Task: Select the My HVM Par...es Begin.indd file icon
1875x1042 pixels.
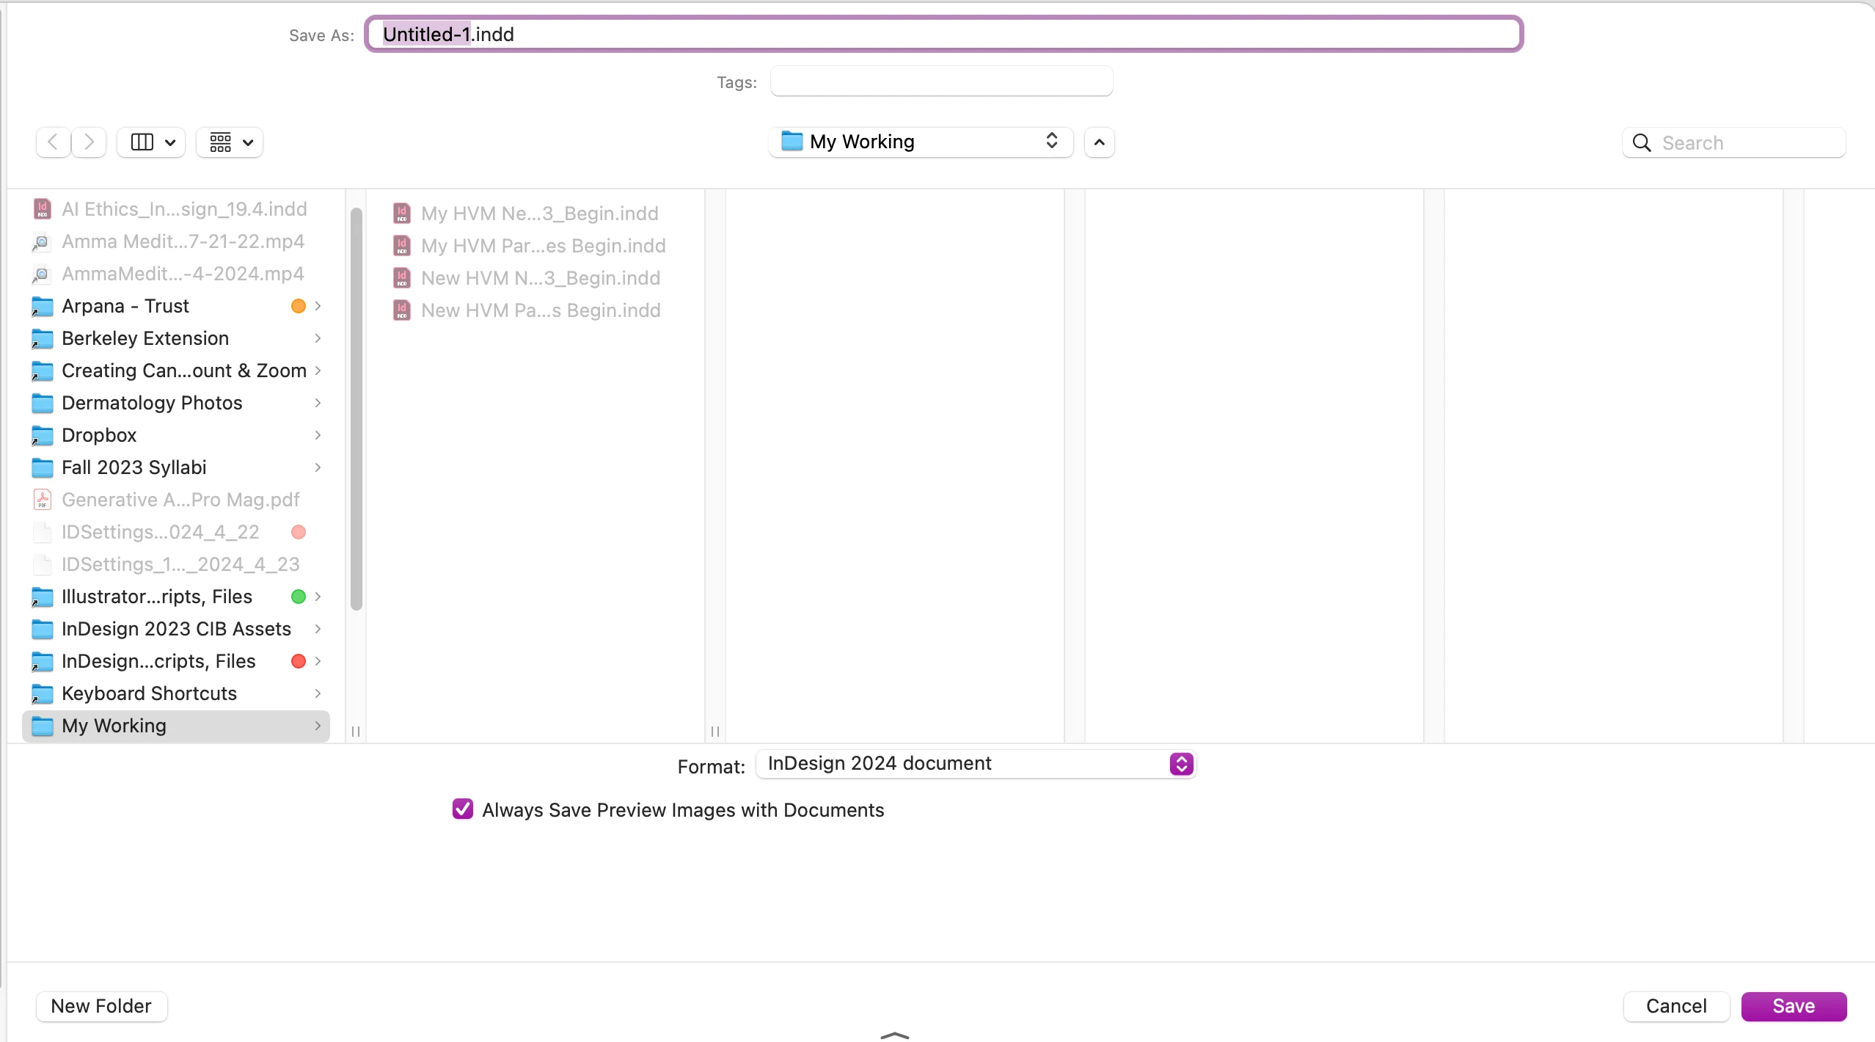Action: point(401,246)
